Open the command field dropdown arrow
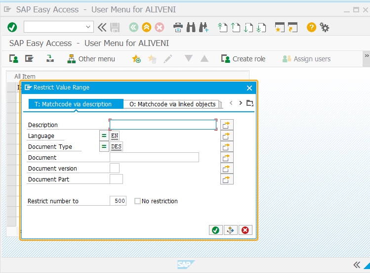 [88, 27]
